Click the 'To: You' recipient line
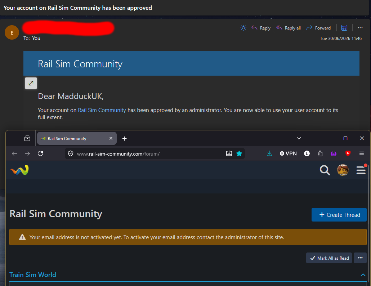 tap(32, 38)
